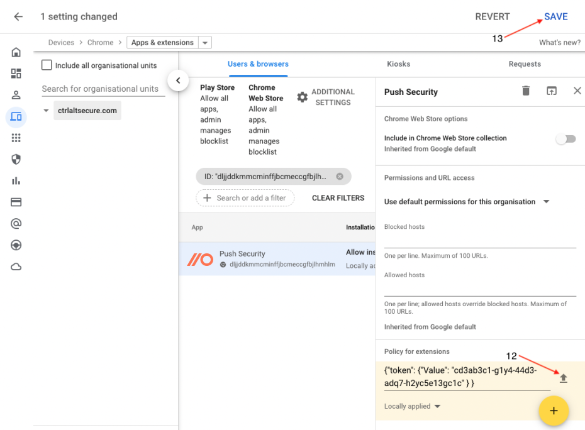
Task: Tick Include all organisational units checkbox
Action: (x=47, y=65)
